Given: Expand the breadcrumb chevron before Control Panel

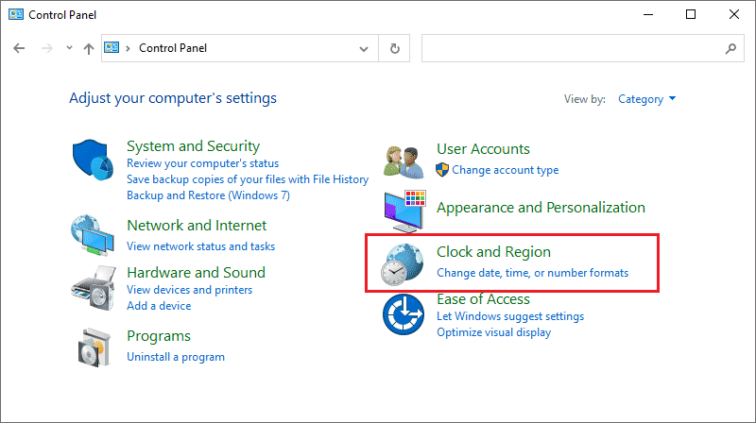Looking at the screenshot, I should [128, 48].
